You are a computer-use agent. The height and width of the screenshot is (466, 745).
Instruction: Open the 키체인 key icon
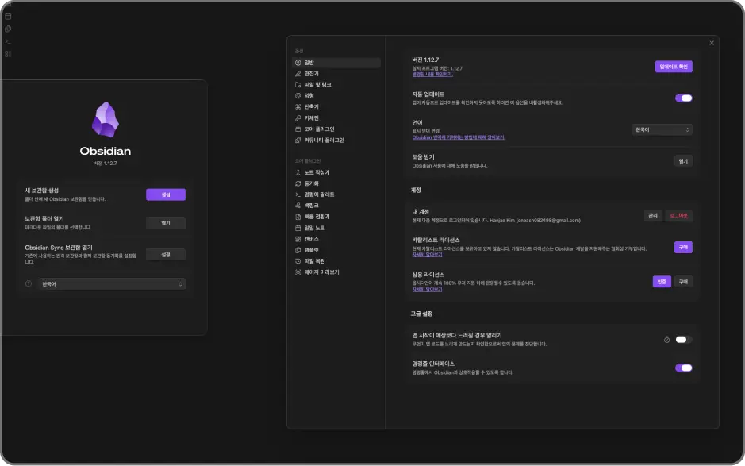tap(298, 118)
